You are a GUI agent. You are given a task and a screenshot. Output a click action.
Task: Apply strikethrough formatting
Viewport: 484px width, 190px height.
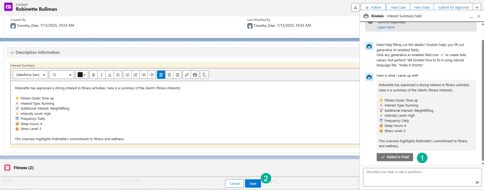(x=118, y=74)
